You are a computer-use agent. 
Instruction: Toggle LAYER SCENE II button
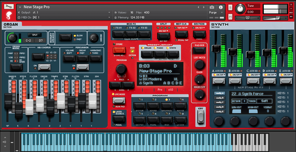point(119,119)
